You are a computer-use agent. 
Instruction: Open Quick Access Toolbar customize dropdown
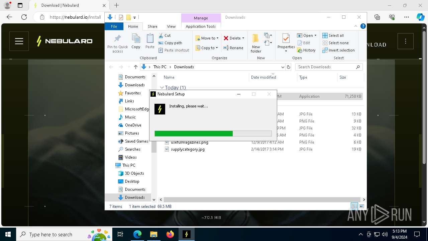coord(135,17)
